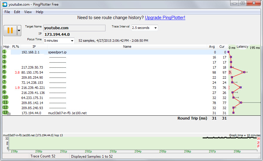This screenshot has height=161, width=263.
Task: Select IP 72.14.238.153 row
Action: [32, 83]
